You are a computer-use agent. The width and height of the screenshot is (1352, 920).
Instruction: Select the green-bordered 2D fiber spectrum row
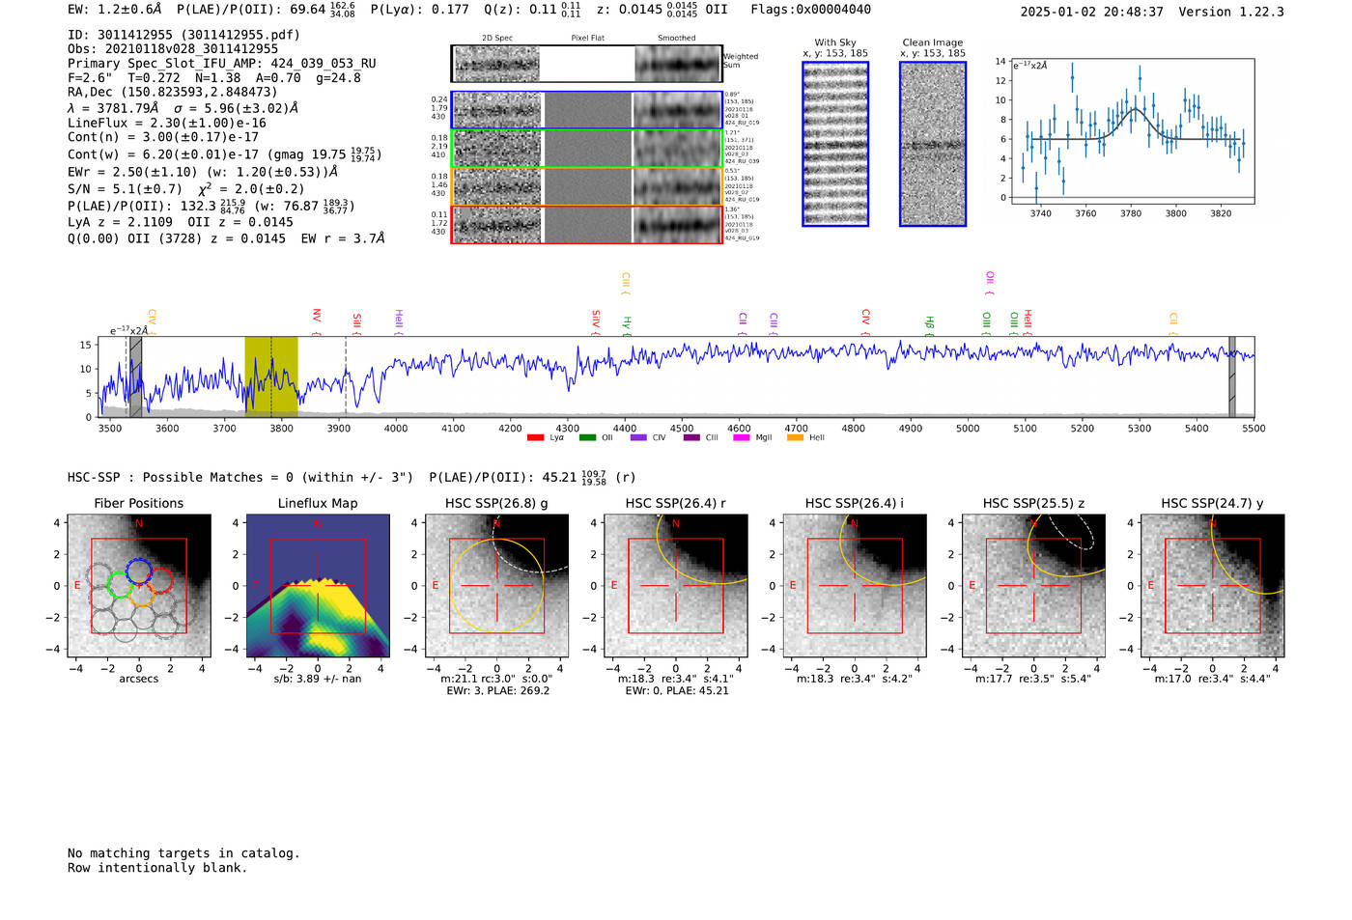pyautogui.click(x=587, y=149)
